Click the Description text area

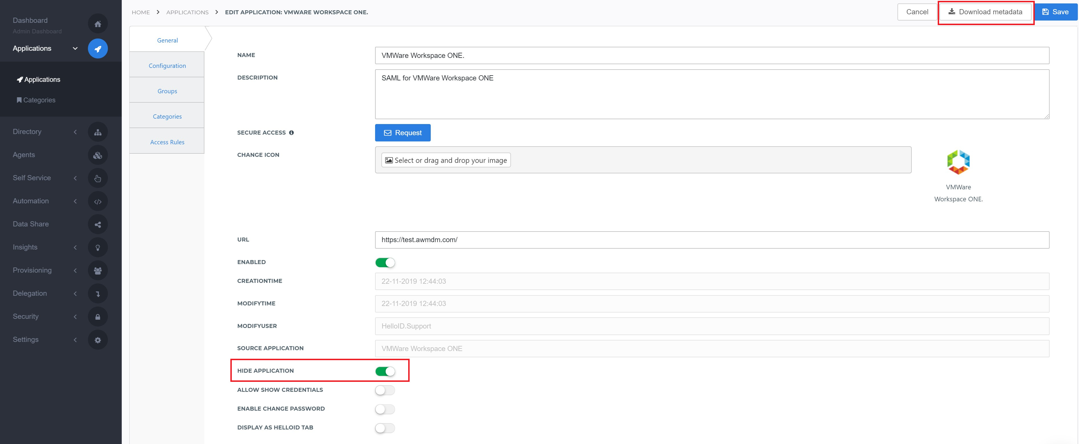tap(712, 94)
